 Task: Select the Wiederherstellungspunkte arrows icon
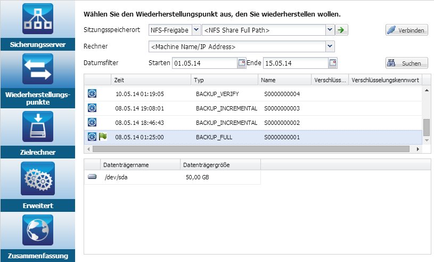click(x=38, y=69)
